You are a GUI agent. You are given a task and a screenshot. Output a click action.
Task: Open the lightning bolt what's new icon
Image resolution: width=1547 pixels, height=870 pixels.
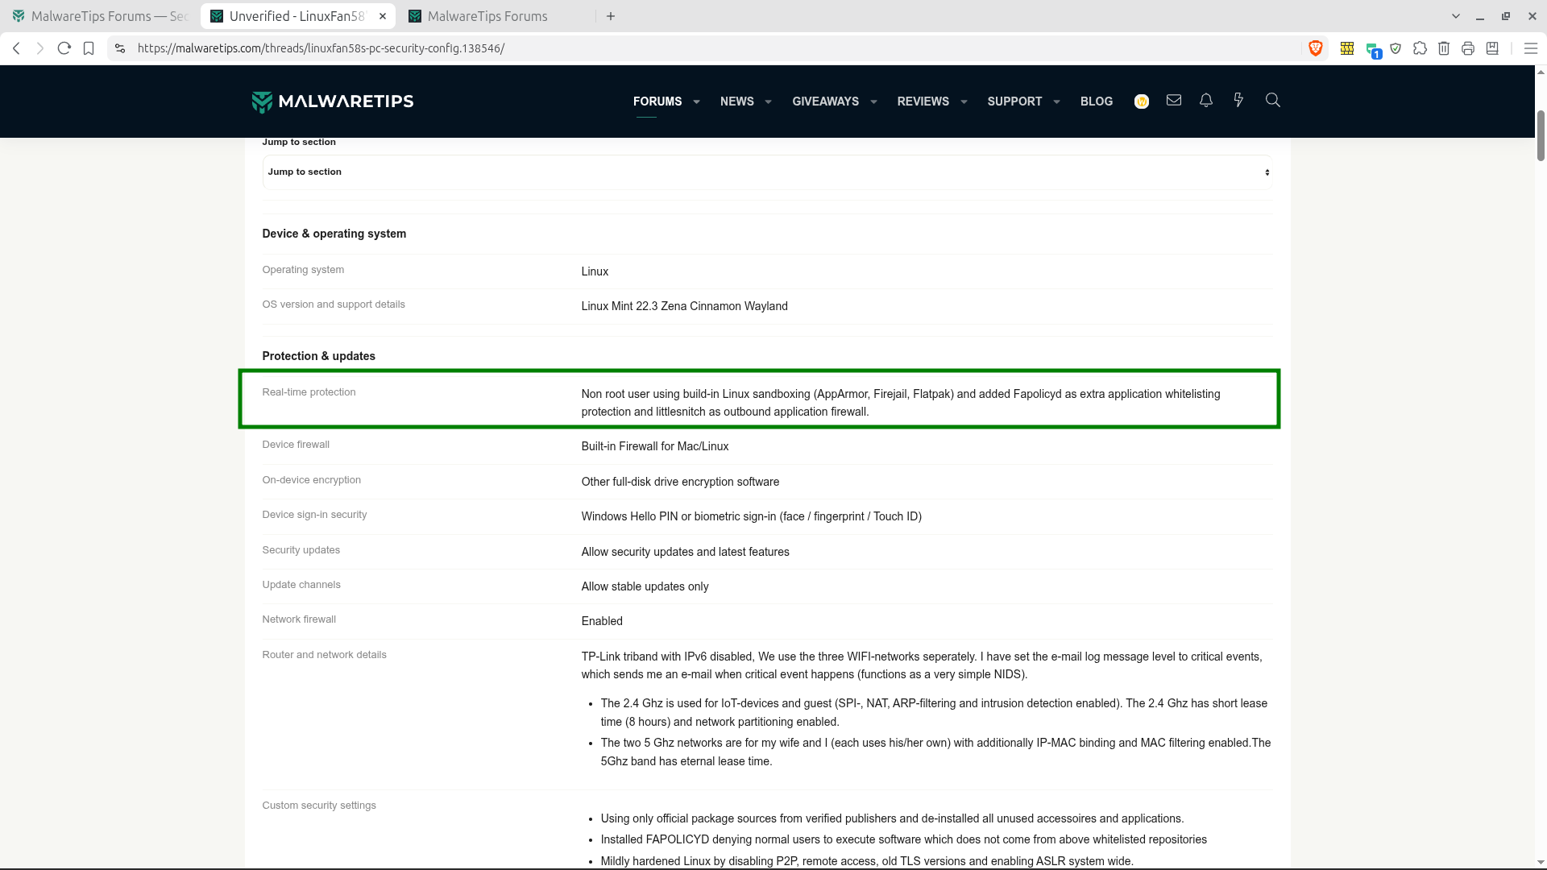tap(1238, 100)
